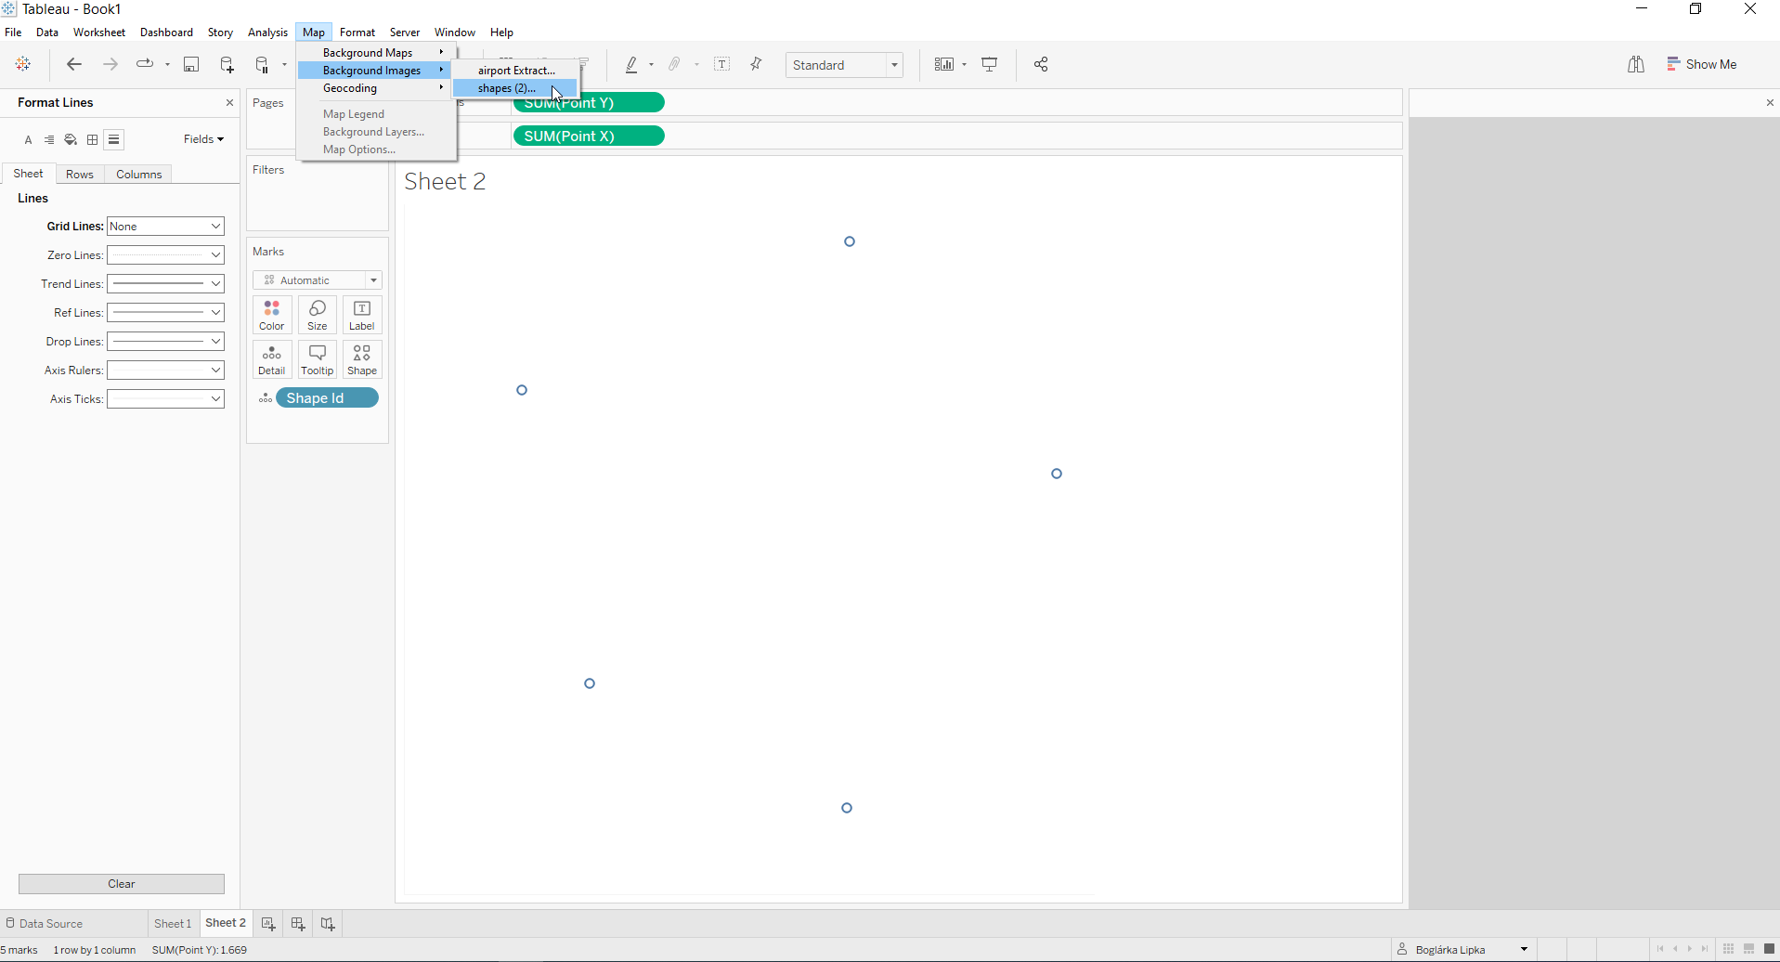Select the Format Lines icon

point(114,140)
